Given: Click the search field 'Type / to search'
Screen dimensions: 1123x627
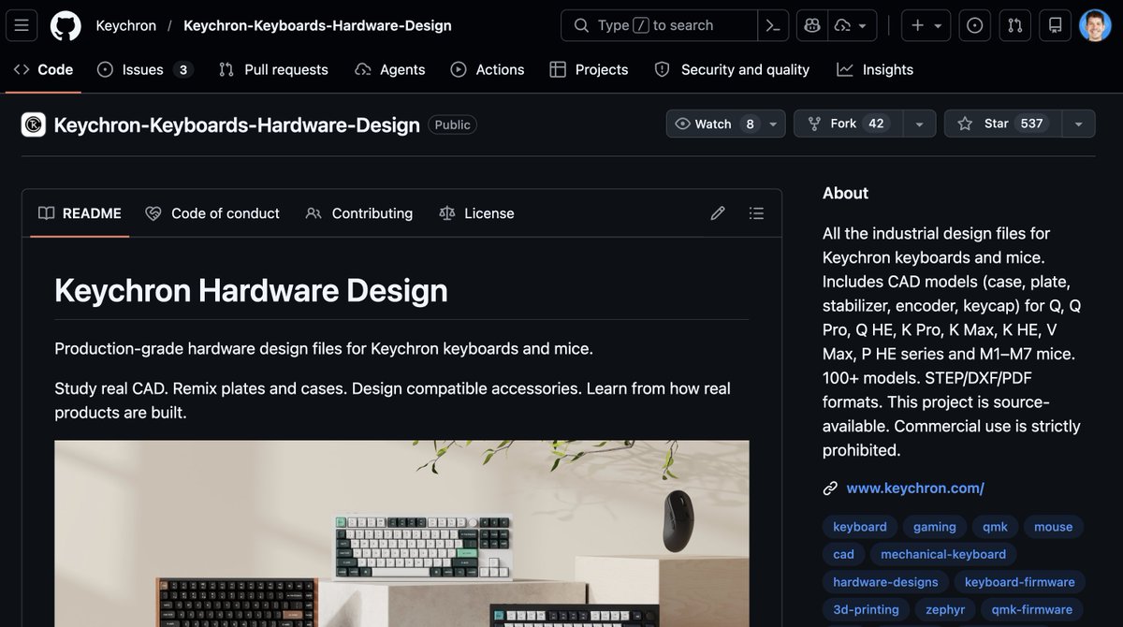Looking at the screenshot, I should pos(659,25).
